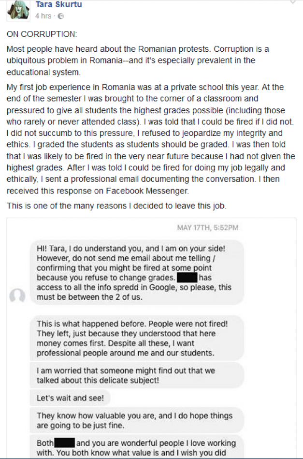Click the 'Let's wait and see!' message bubble
This screenshot has height=459, width=303.
pyautogui.click(x=71, y=399)
